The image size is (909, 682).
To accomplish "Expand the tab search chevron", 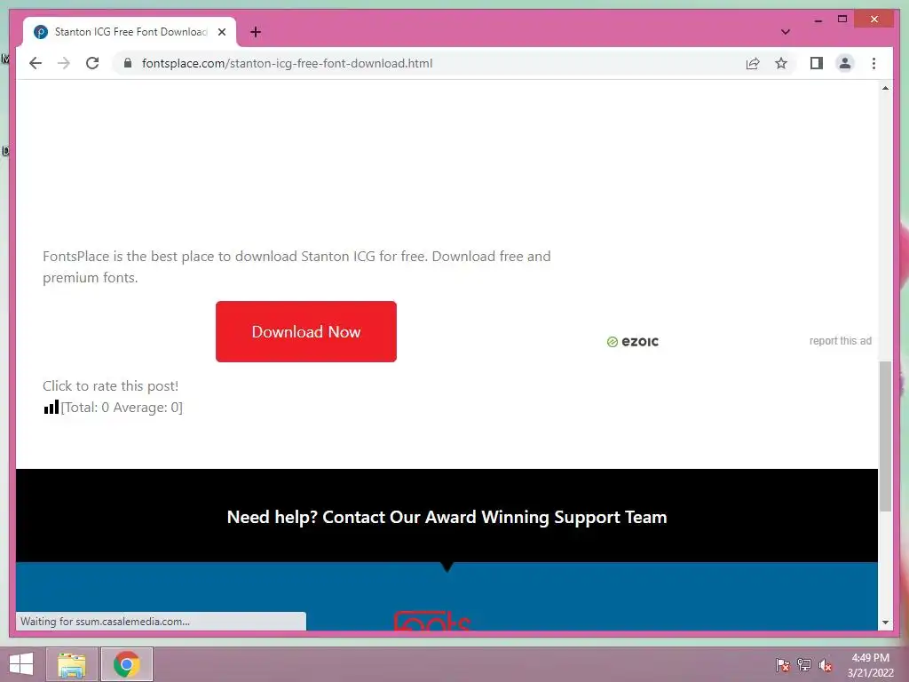I will click(x=786, y=32).
